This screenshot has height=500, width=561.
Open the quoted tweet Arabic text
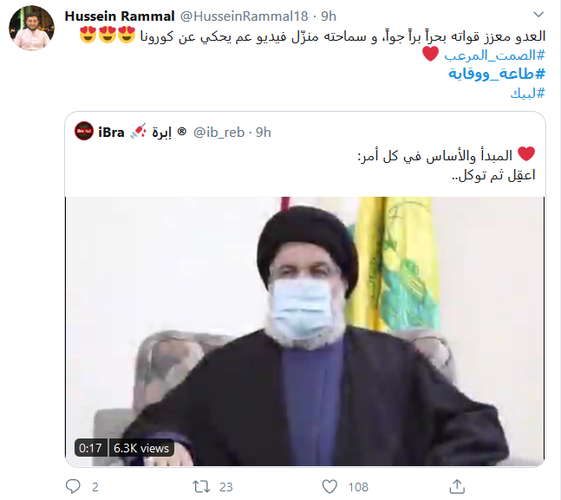[x=447, y=166]
